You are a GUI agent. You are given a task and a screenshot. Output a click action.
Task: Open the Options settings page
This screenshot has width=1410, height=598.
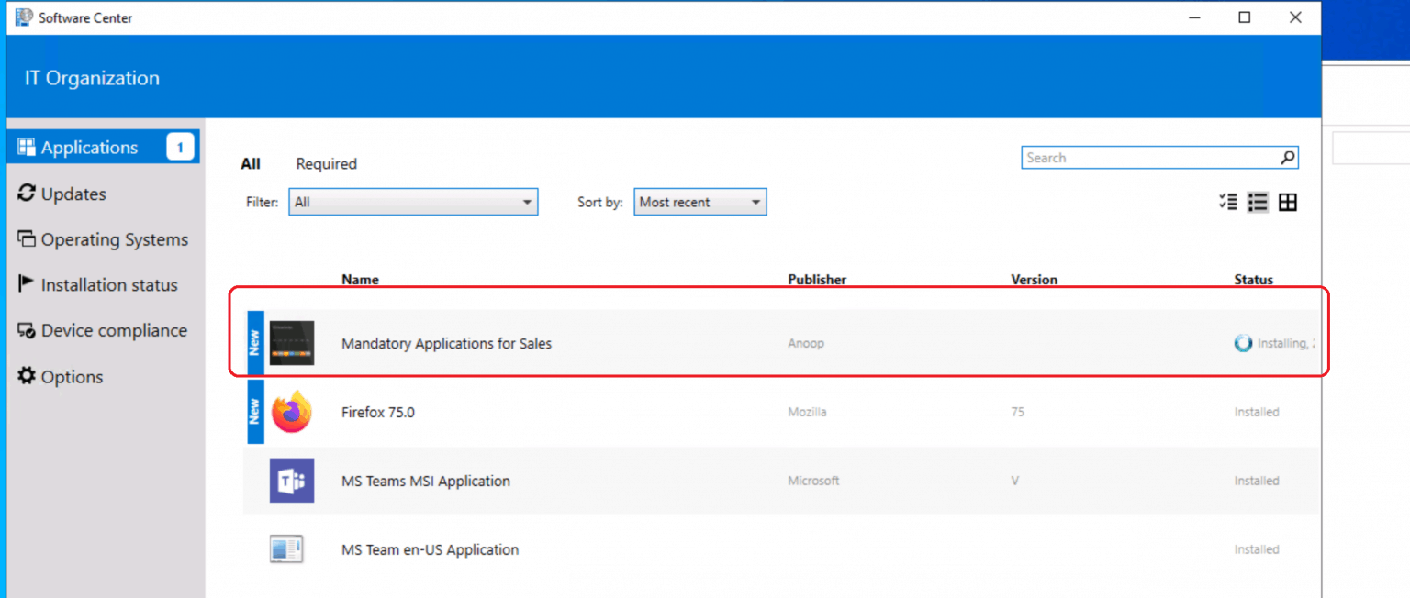click(72, 377)
